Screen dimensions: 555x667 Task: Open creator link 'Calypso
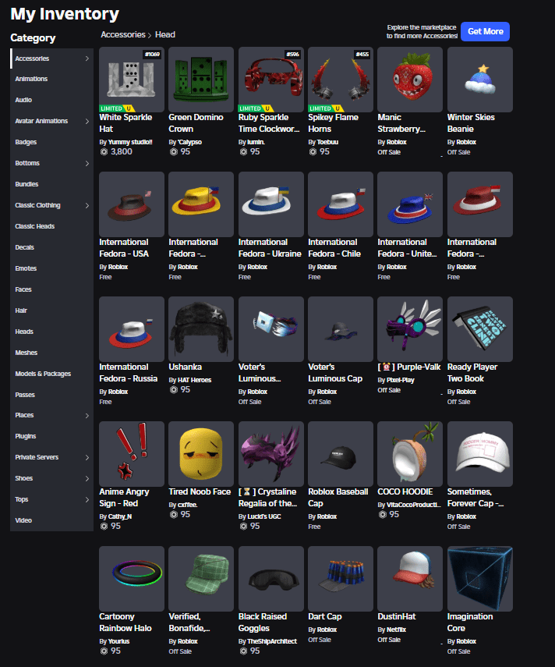[x=189, y=142]
